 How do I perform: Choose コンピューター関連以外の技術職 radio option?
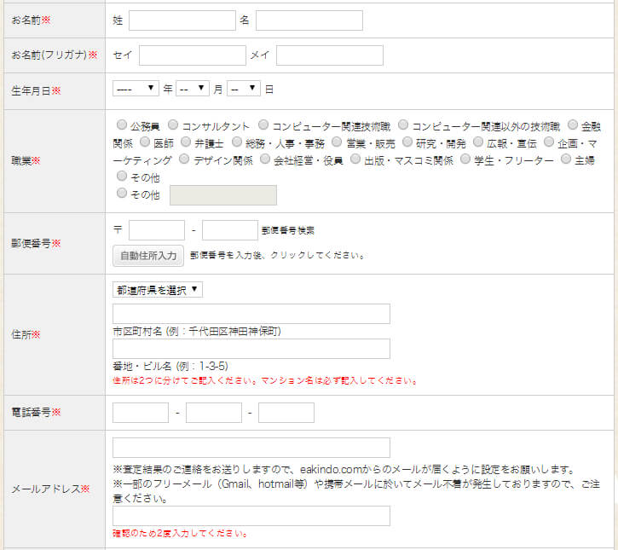(x=403, y=125)
